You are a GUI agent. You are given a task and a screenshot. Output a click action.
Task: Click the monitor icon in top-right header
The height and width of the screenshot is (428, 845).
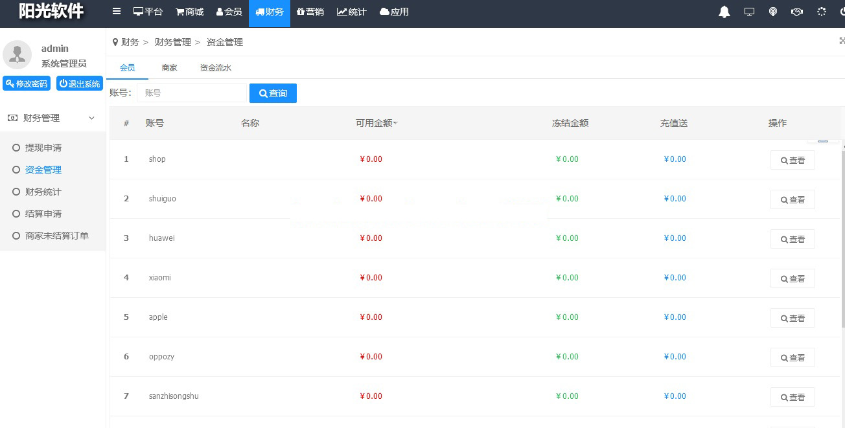(749, 12)
